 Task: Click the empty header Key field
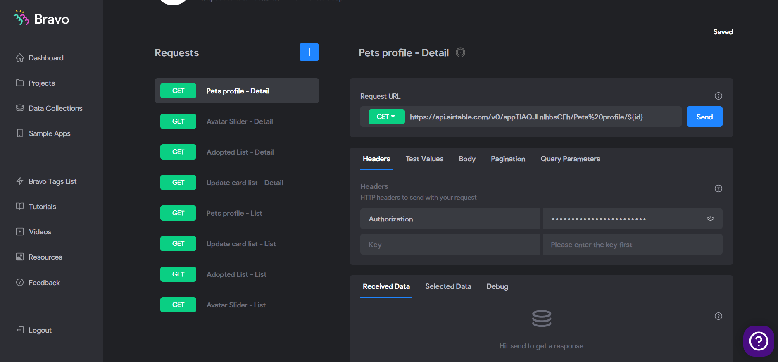pyautogui.click(x=450, y=244)
